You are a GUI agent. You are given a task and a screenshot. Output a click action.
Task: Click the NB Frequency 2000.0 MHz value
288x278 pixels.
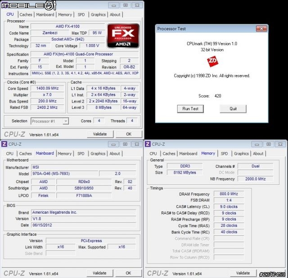(x=255, y=179)
